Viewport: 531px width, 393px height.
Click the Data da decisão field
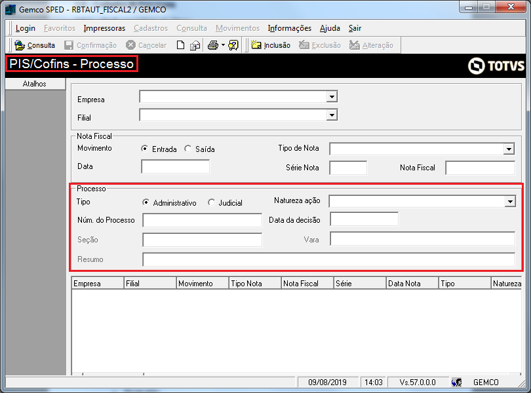(x=364, y=219)
